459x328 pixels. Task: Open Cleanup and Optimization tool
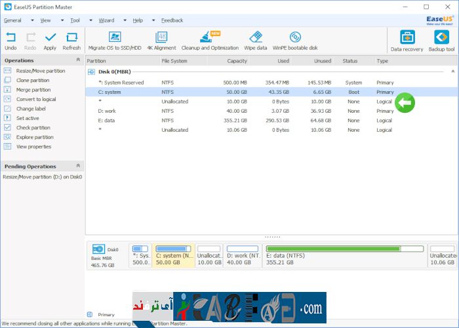pos(210,40)
